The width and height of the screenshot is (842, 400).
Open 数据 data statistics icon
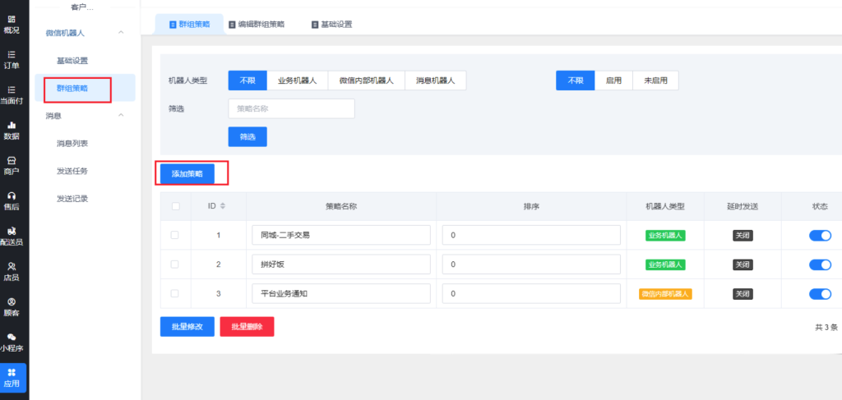12,130
